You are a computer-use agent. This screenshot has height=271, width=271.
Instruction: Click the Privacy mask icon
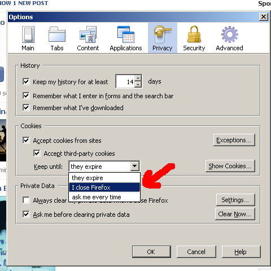[x=163, y=34]
